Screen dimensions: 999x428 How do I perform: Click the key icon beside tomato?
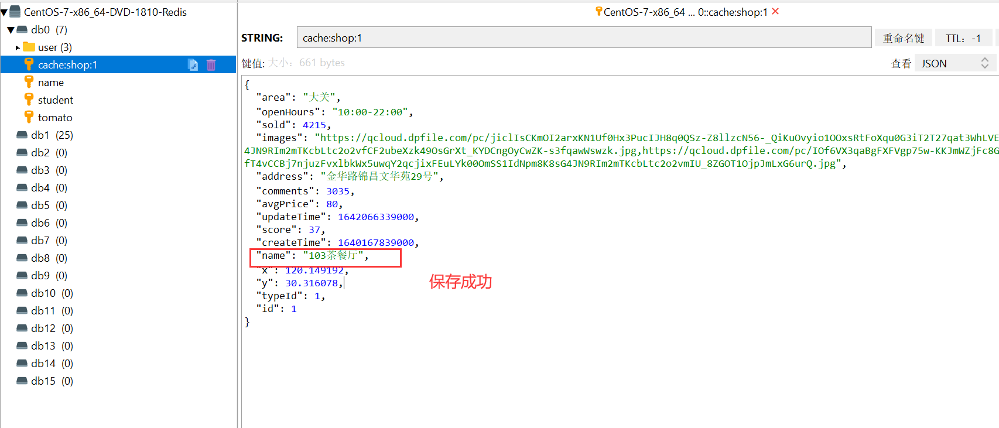point(29,117)
